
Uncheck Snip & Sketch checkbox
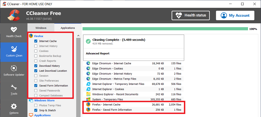(36, 110)
